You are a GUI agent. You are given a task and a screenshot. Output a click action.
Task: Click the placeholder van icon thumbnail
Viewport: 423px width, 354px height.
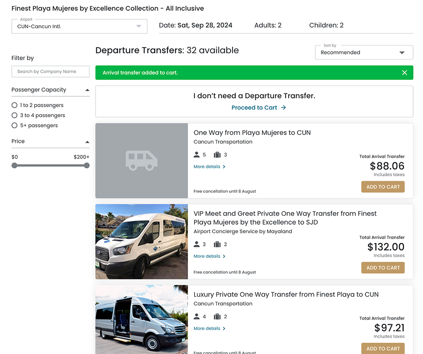point(141,161)
